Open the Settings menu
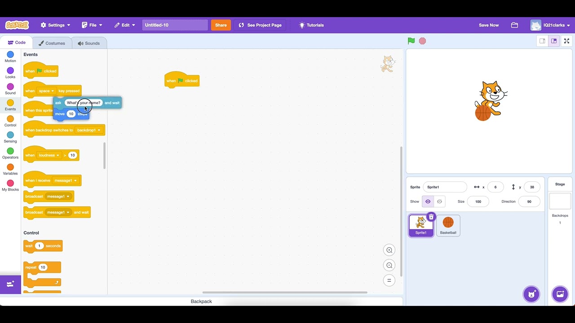The width and height of the screenshot is (575, 323). (x=55, y=25)
